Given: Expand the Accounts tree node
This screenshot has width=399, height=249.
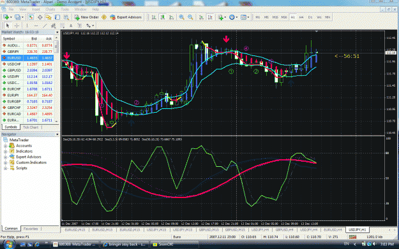Looking at the screenshot, I should (x=5, y=146).
